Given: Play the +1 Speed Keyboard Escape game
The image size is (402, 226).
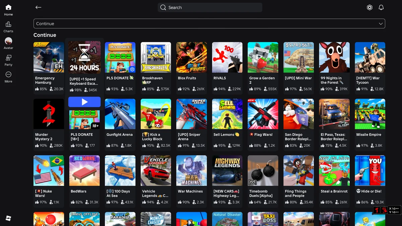Looking at the screenshot, I should pos(84,102).
